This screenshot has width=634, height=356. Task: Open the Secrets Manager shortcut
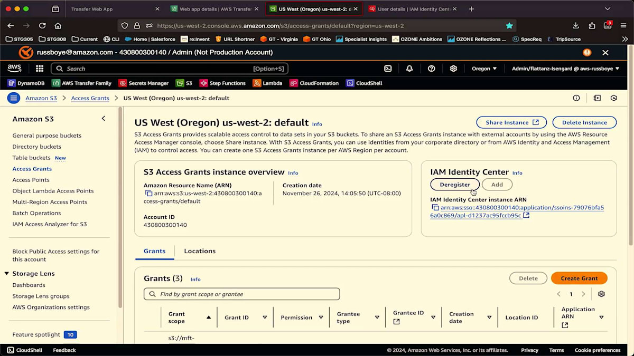pos(144,83)
